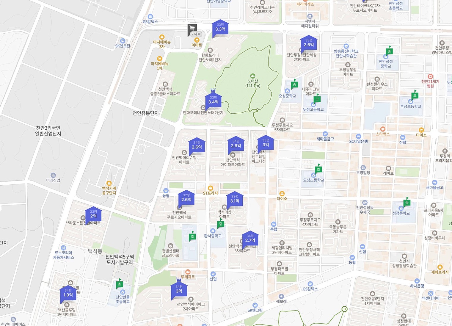Image resolution: width=452 pixels, height=326 pixels.
Task: Select the 부경파크빌 아파트 label
Action: pos(279,271)
